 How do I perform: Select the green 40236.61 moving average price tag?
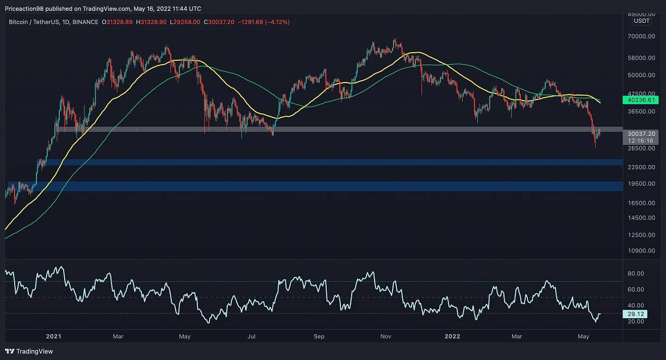(641, 100)
